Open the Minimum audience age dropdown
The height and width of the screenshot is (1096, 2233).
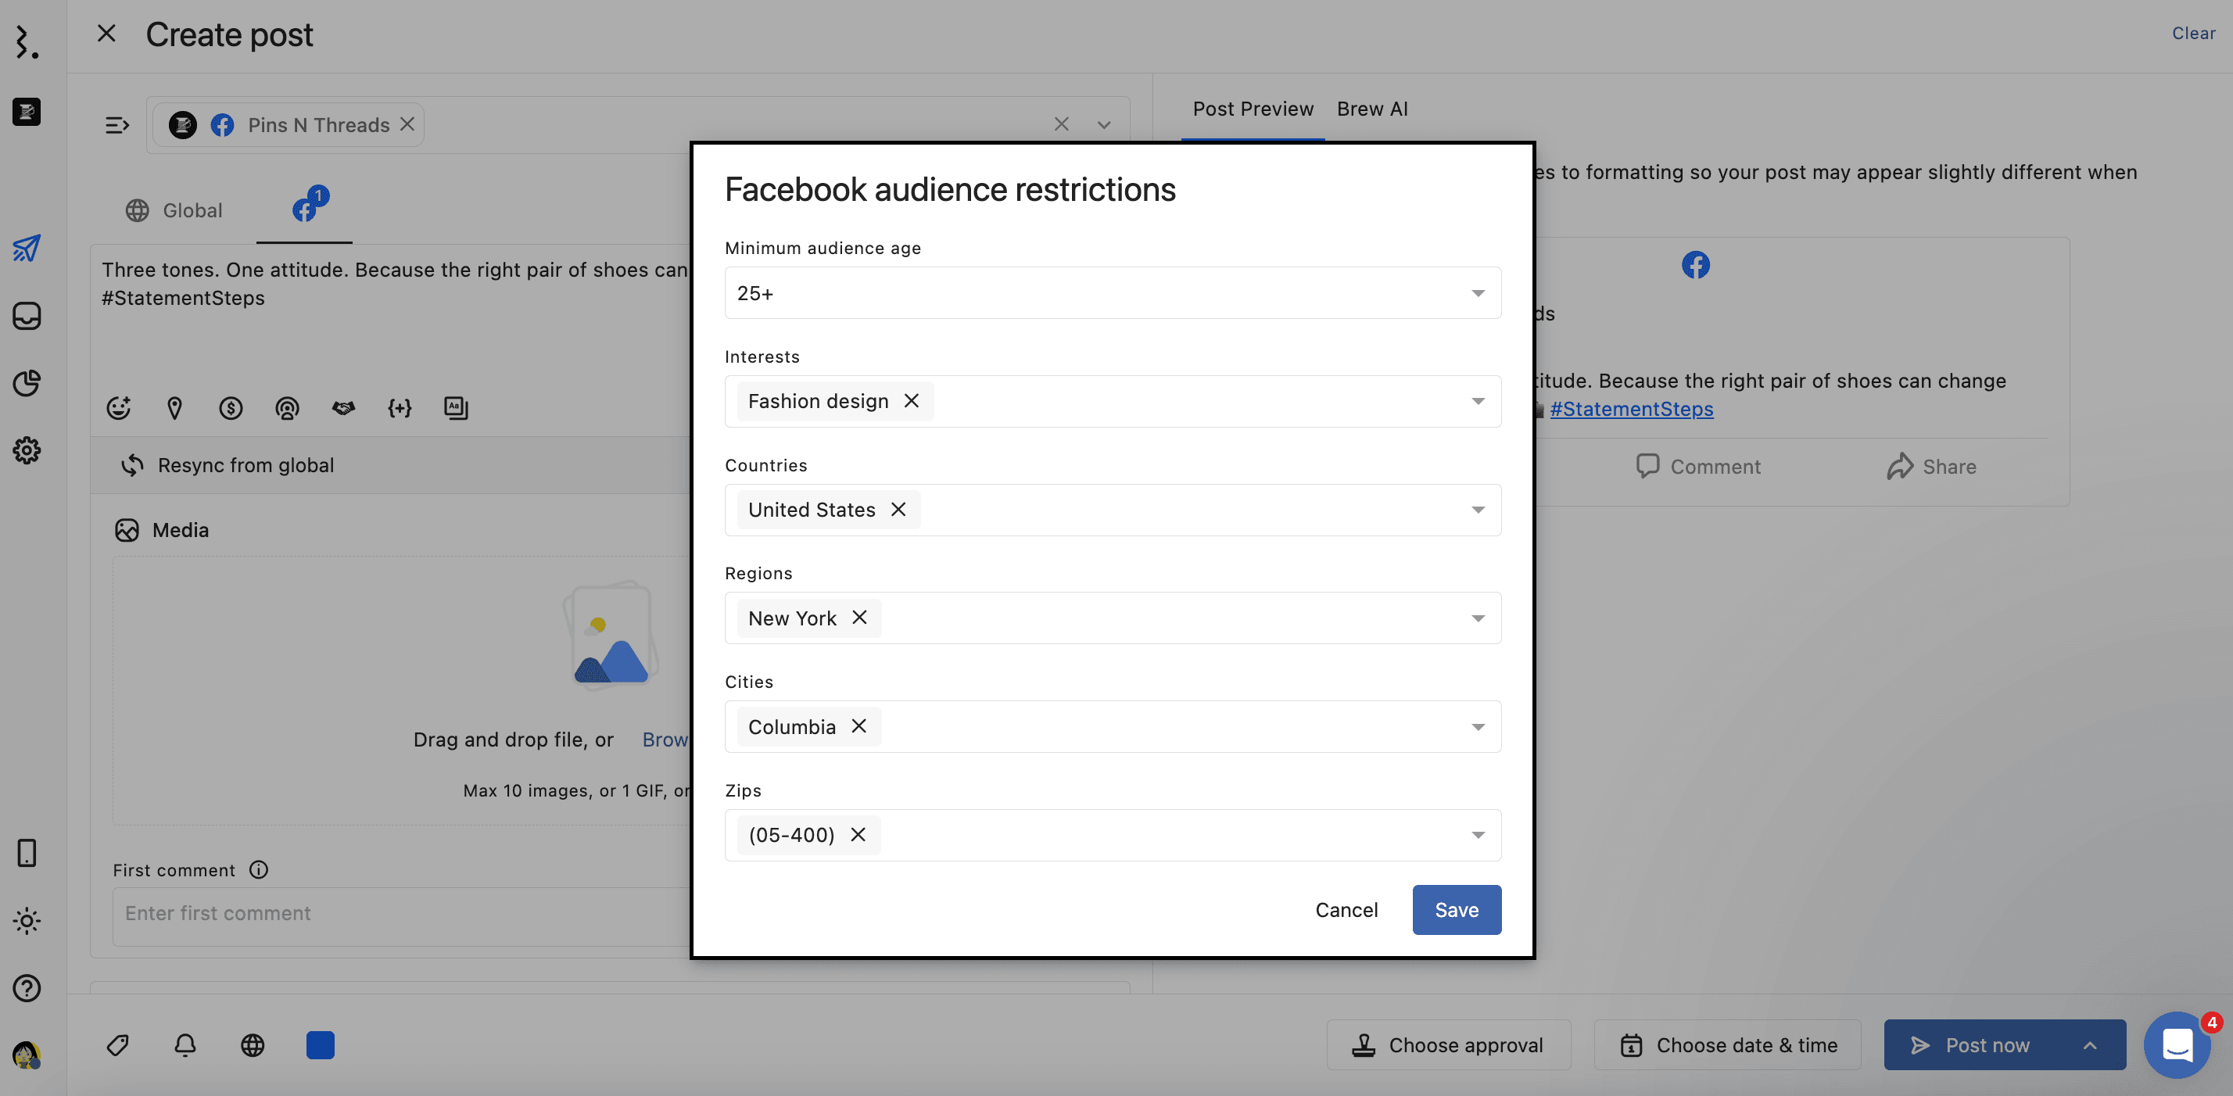(x=1112, y=293)
